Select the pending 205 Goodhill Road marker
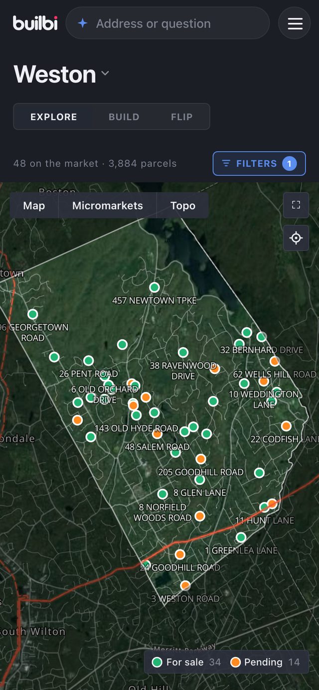Image resolution: width=319 pixels, height=690 pixels. (x=200, y=459)
